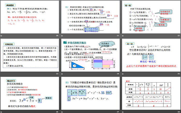
Task: Select slide 14 thumbnail 多项式的相关概念
Action: pyautogui.click(x=90, y=55)
